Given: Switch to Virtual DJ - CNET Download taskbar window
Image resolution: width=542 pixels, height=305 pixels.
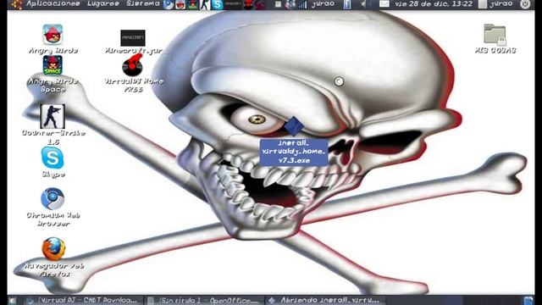Looking at the screenshot, I should pyautogui.click(x=82, y=300).
